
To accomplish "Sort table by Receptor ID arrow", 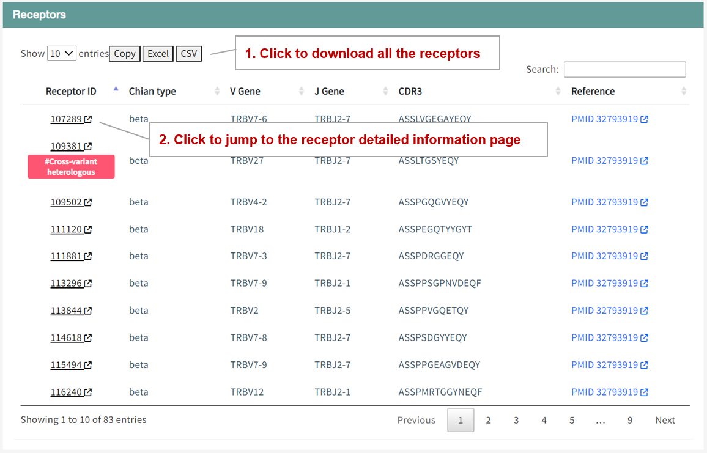I will (116, 90).
